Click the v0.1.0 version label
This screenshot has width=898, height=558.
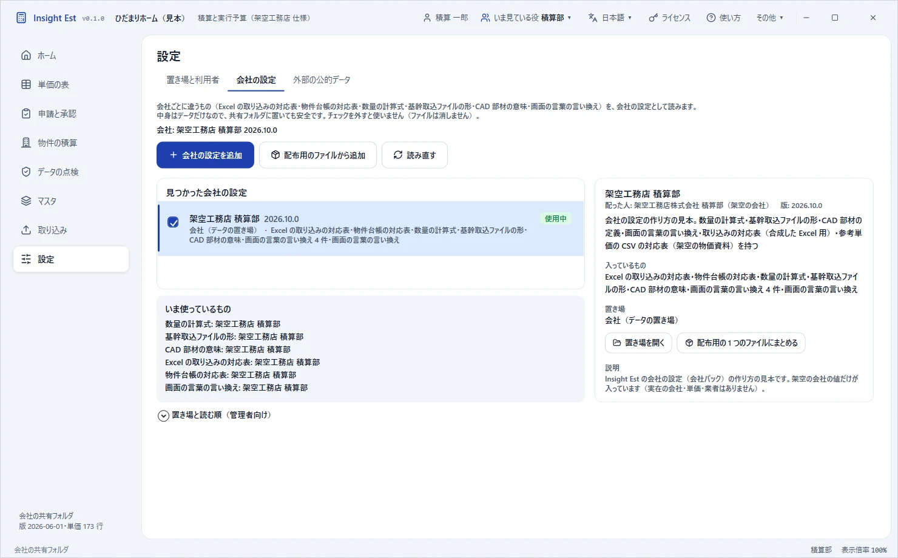(93, 18)
